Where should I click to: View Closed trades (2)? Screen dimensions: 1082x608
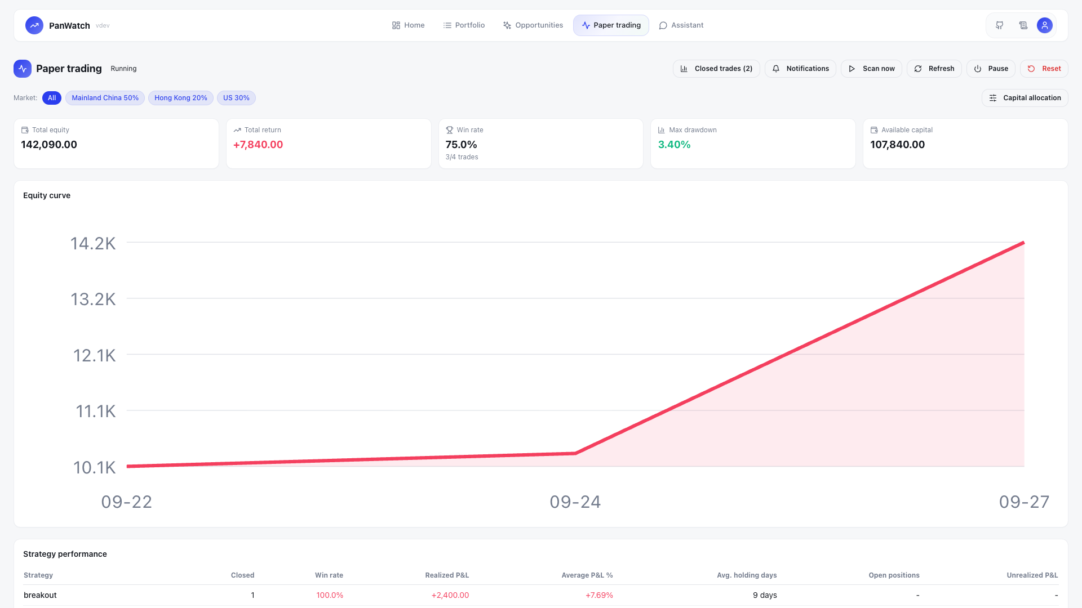coord(716,69)
